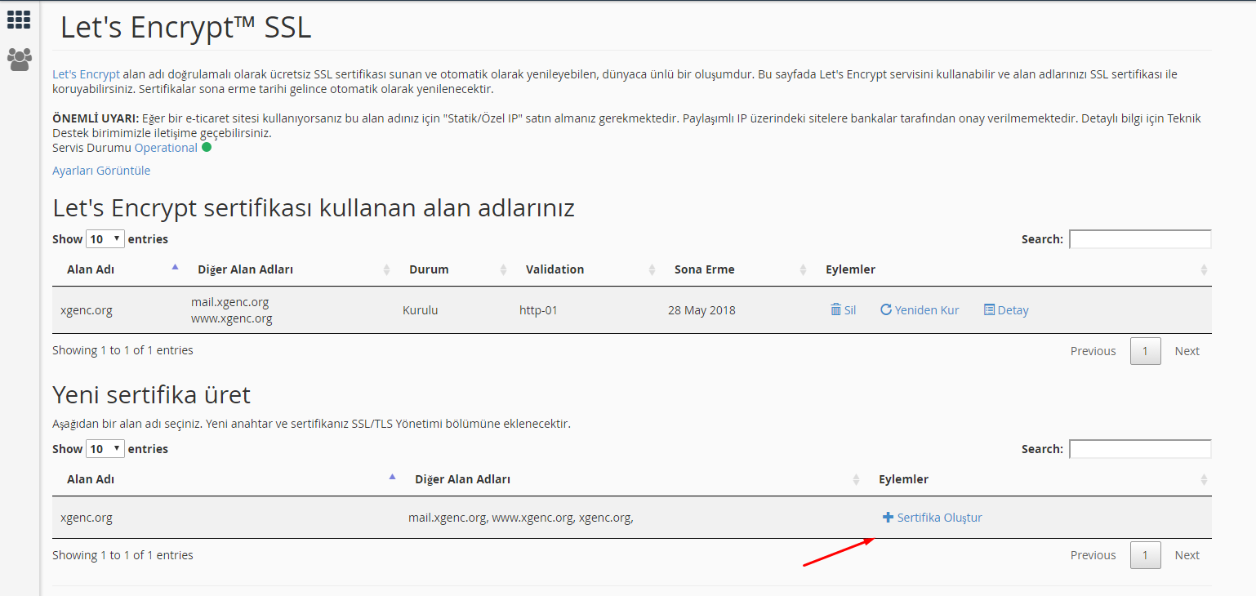Click the mail.xgenc.org, www.xgenc.org, xgenc.org cell
Screen dimensions: 1256x596
click(x=521, y=518)
